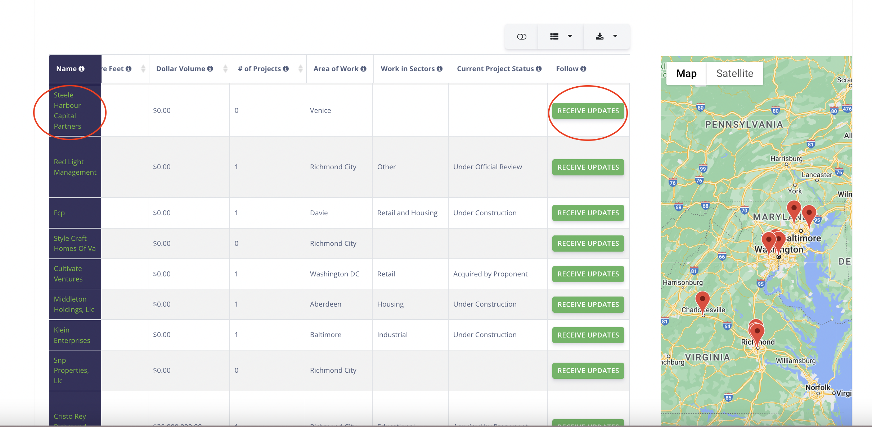Click the Work in Sectors column header
Screen dimensions: 872x427
[412, 69]
